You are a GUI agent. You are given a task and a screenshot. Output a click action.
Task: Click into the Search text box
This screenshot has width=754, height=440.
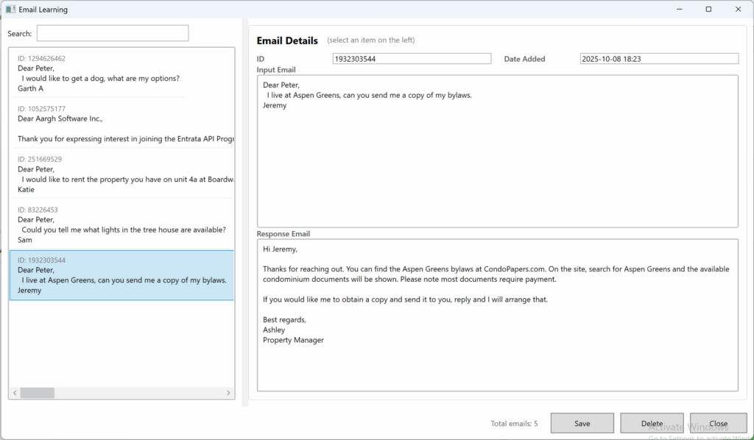[x=113, y=33]
